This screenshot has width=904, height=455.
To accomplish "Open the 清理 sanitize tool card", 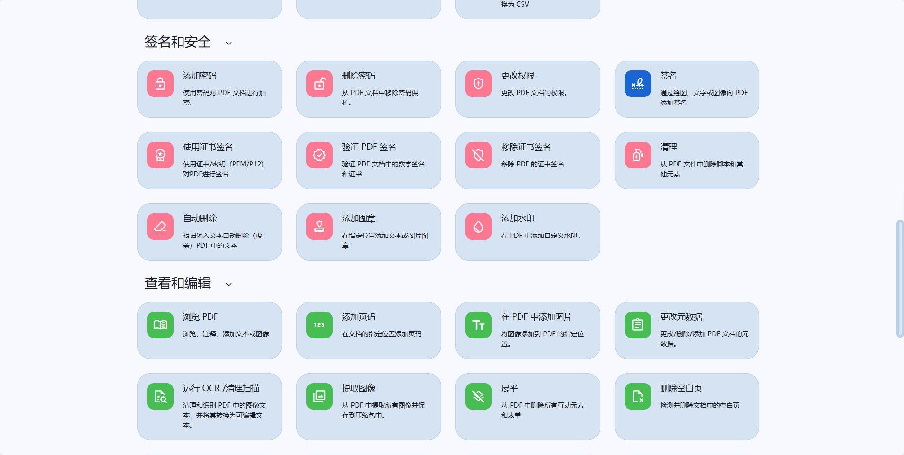I will [x=687, y=160].
